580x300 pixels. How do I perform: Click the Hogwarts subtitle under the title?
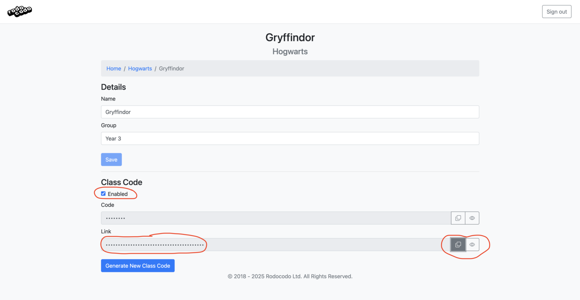click(x=290, y=51)
